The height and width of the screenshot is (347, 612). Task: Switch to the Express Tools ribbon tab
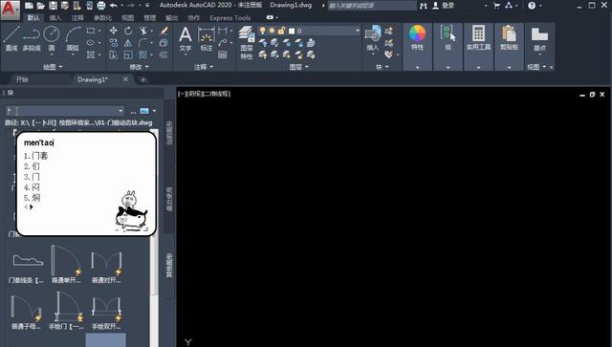click(x=229, y=18)
